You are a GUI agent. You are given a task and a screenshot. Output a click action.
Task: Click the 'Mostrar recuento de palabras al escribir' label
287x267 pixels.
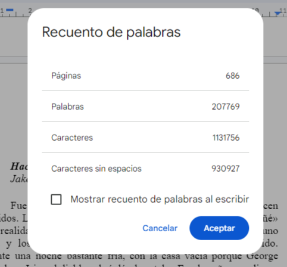point(160,199)
